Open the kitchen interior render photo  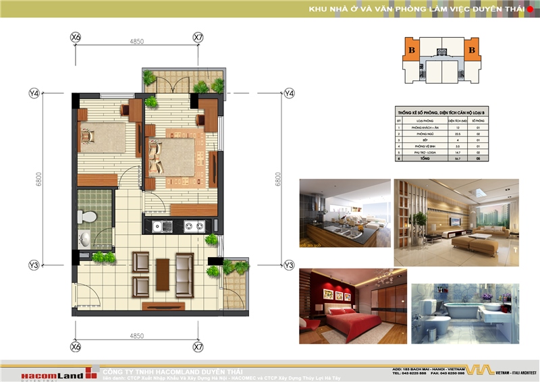tap(345, 212)
